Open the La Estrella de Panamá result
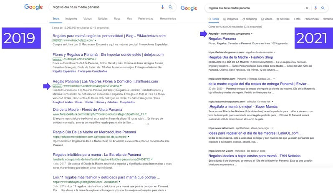The width and height of the screenshot is (333, 195). click(x=97, y=155)
